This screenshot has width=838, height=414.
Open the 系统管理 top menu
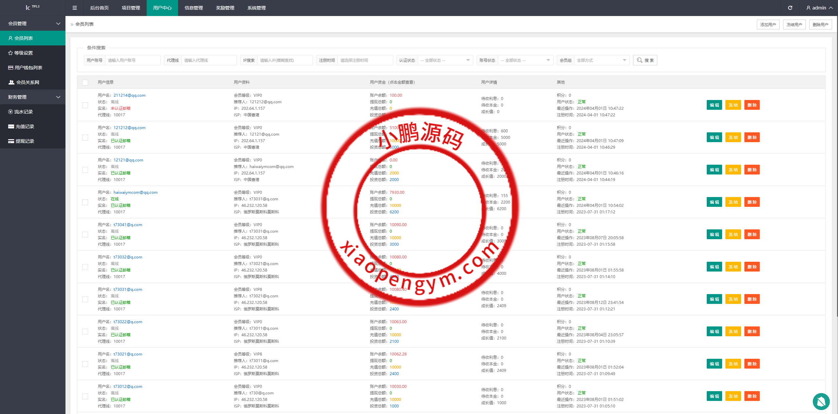256,8
